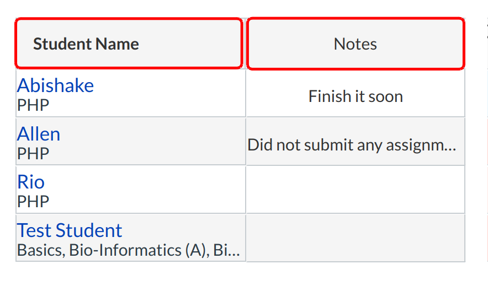
Task: Open the Test Student link
Action: tap(70, 230)
